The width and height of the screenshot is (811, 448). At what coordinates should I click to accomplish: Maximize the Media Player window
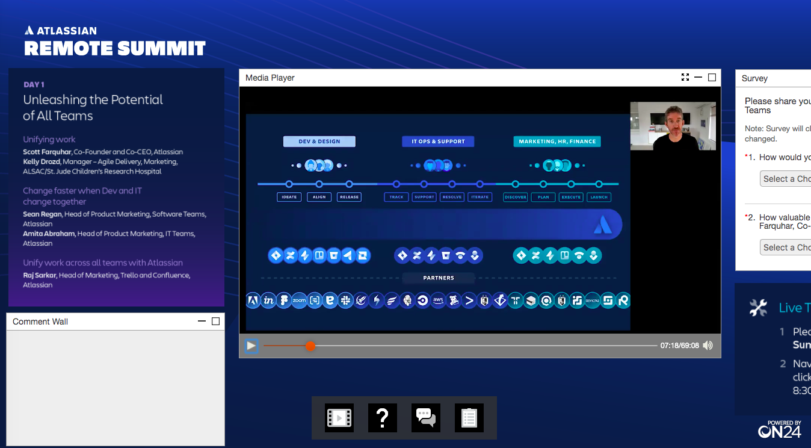[712, 77]
